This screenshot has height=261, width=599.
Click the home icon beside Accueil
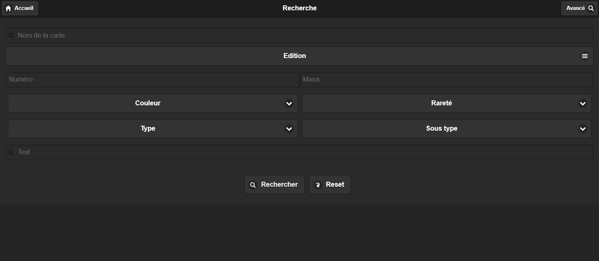[8, 8]
